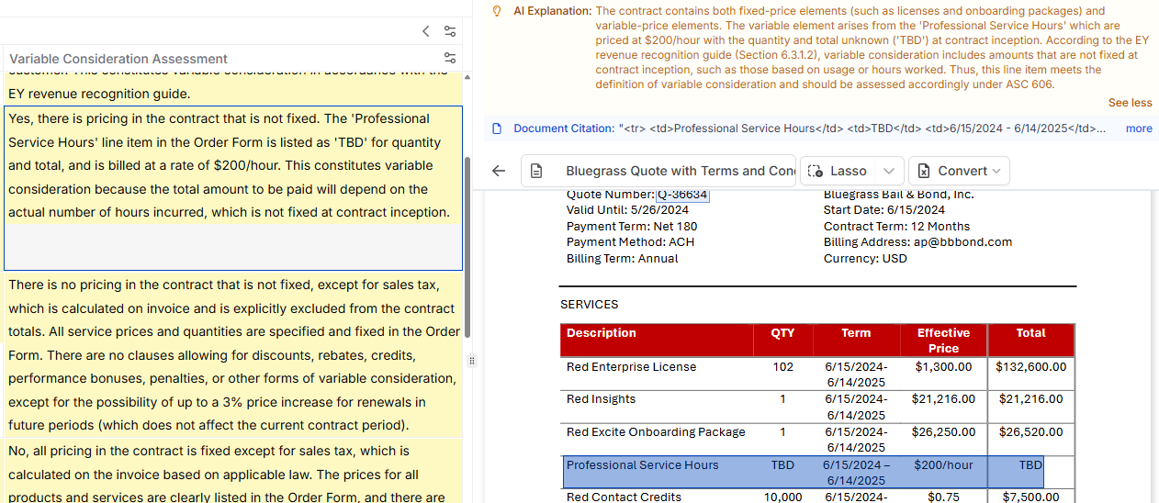Click the 'Contract Term: 12 Months' line
The height and width of the screenshot is (503, 1159).
point(896,226)
